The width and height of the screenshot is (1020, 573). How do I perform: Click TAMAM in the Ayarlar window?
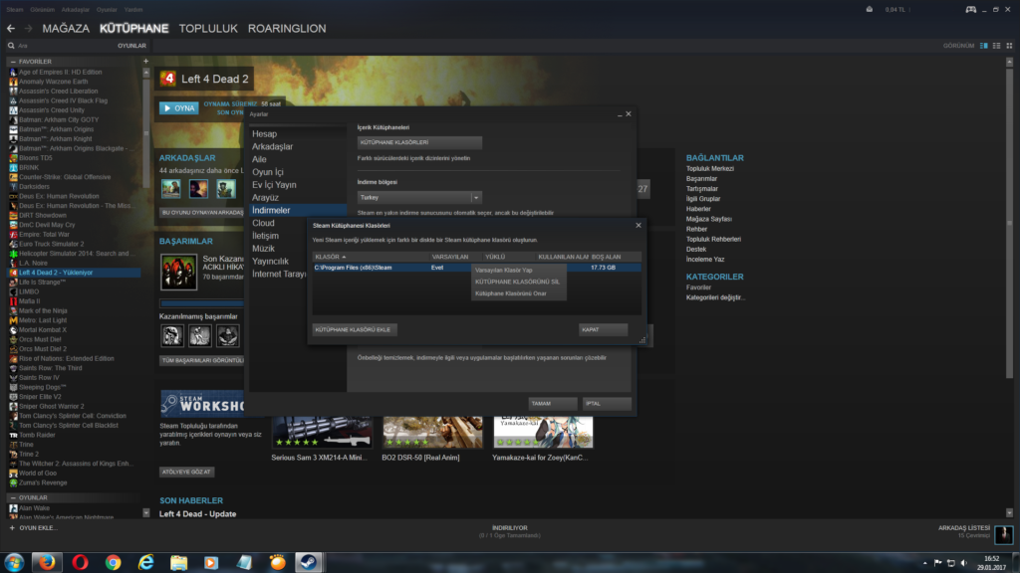tap(552, 404)
